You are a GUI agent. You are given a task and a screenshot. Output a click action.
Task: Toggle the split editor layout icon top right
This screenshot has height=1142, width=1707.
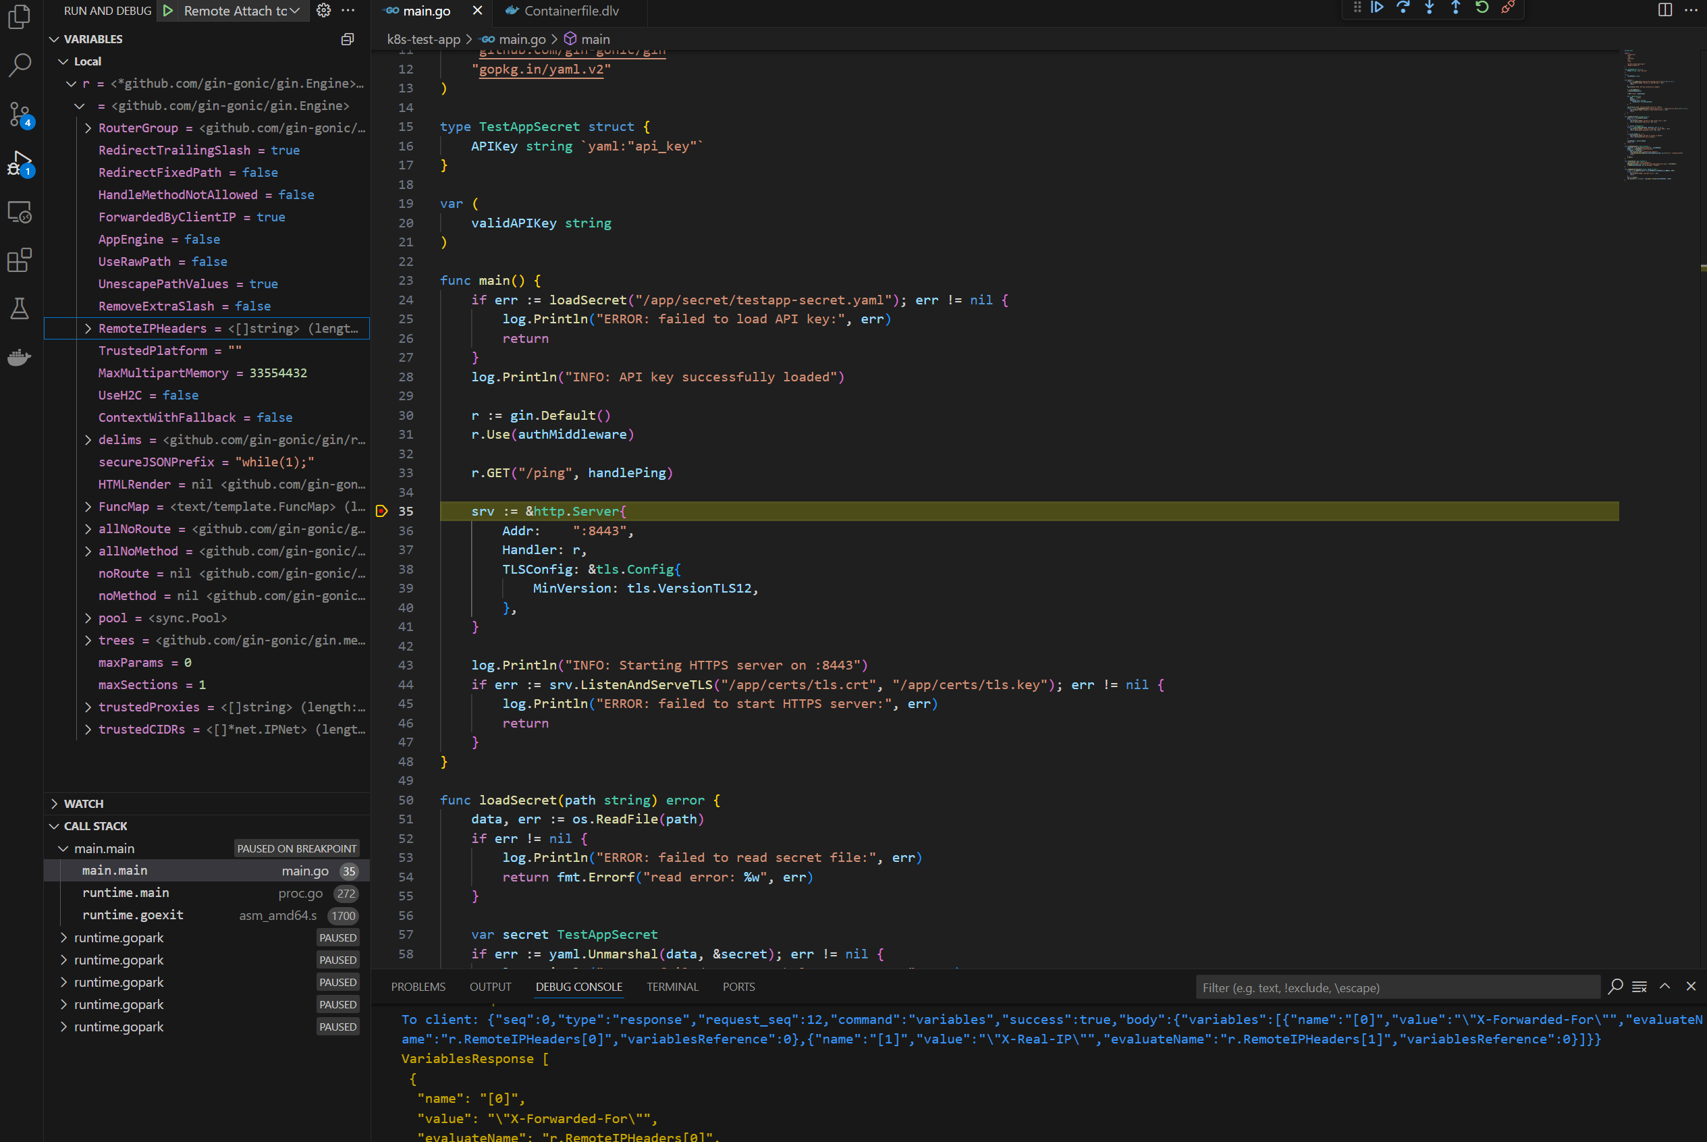(1664, 9)
